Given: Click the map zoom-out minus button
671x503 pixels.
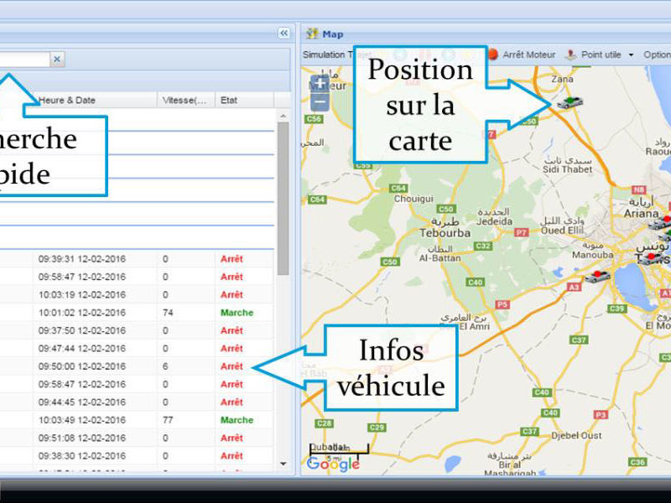Looking at the screenshot, I should tap(320, 103).
